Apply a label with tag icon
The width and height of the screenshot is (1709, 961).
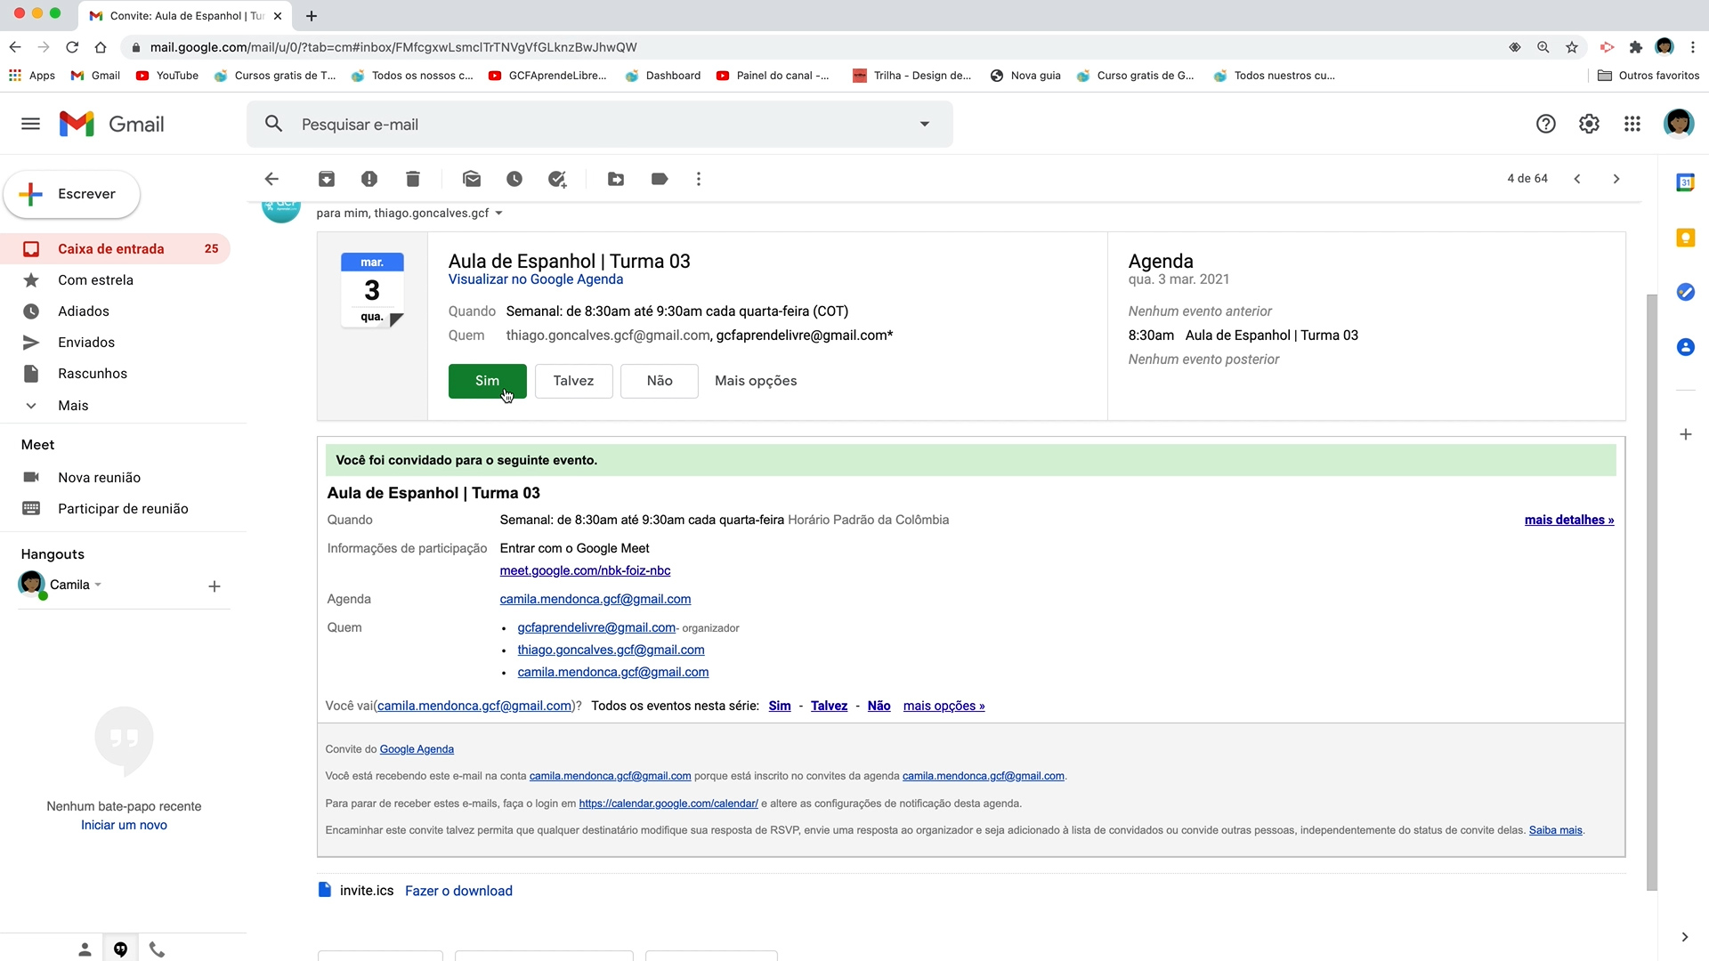pyautogui.click(x=660, y=179)
